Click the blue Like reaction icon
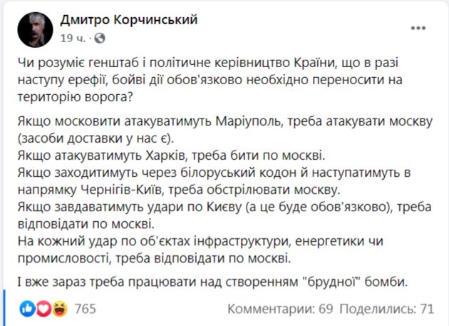Viewport: 449px width, 326px height. coord(27,308)
